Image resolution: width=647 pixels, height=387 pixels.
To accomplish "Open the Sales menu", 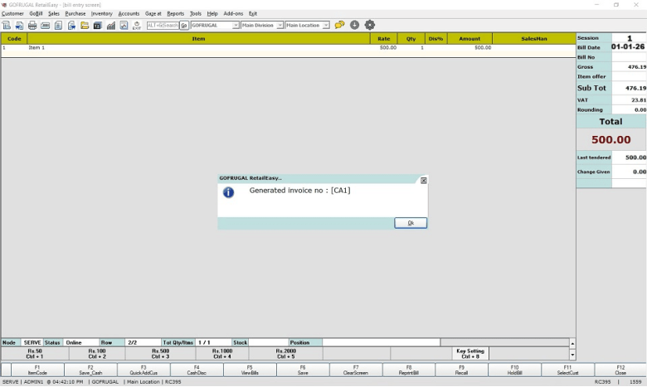I will click(x=54, y=13).
